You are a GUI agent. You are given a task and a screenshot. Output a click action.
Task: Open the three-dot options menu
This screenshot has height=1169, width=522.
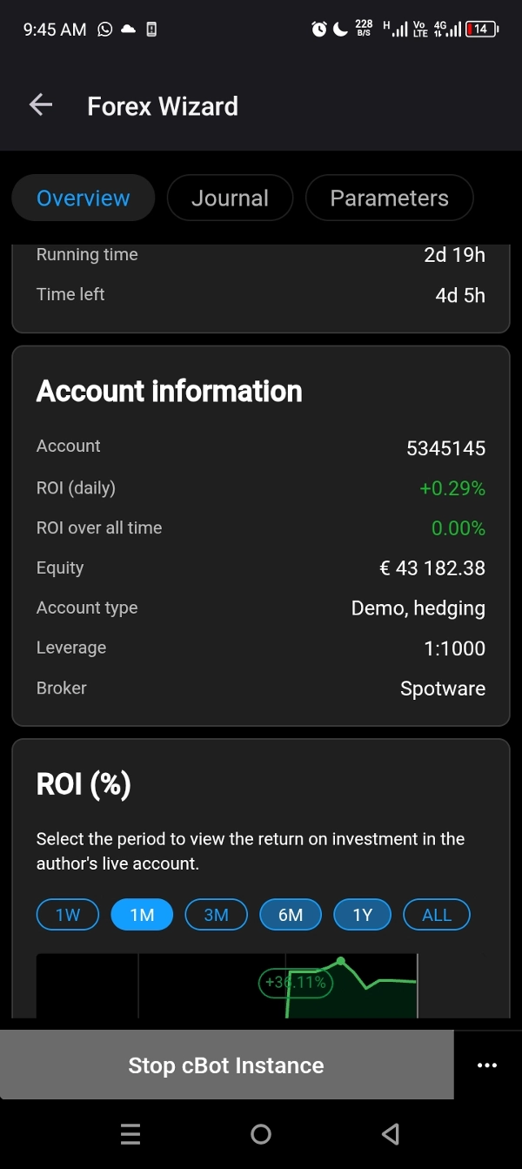click(x=487, y=1065)
